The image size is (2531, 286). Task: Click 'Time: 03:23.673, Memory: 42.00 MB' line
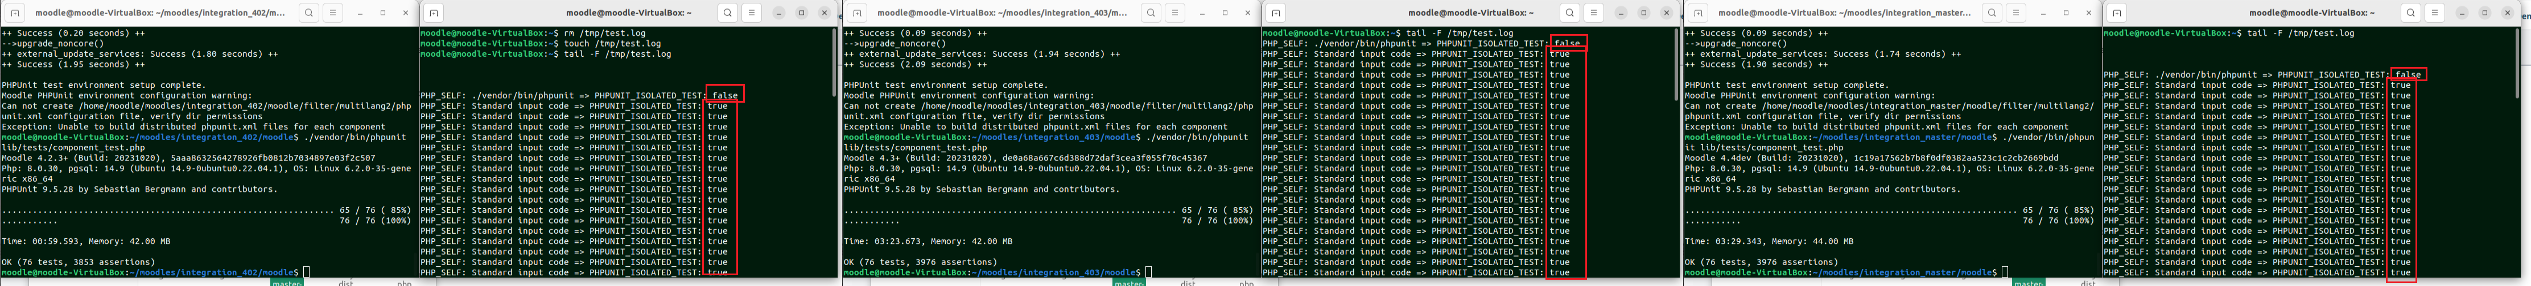(928, 241)
